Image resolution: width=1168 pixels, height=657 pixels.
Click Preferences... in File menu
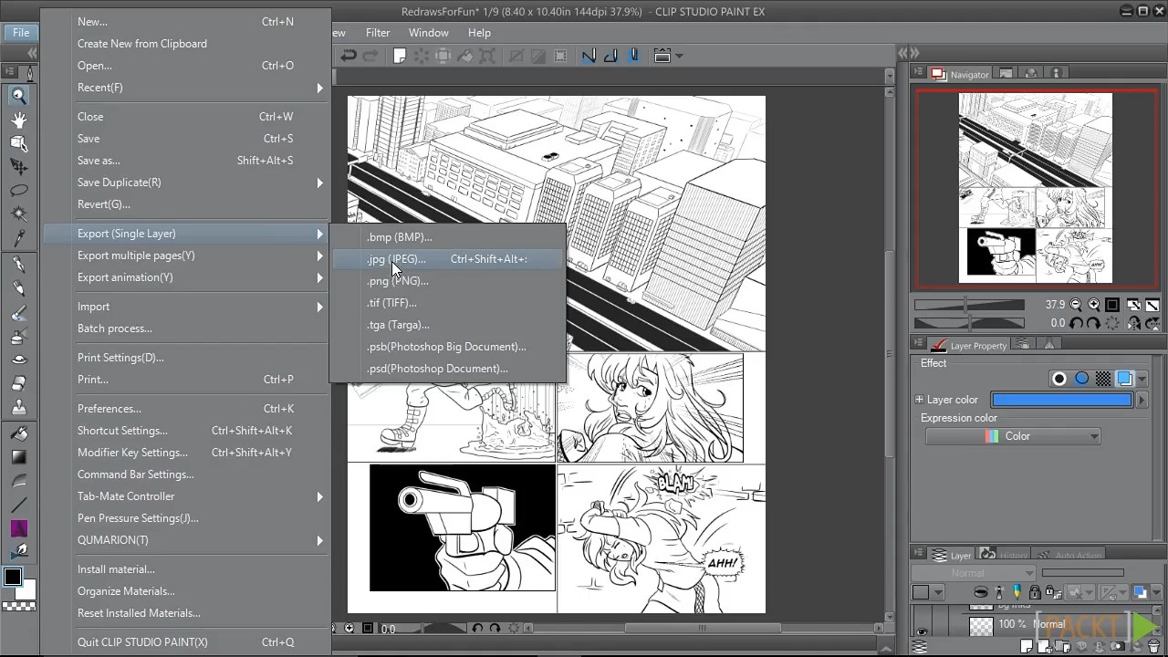(185, 409)
